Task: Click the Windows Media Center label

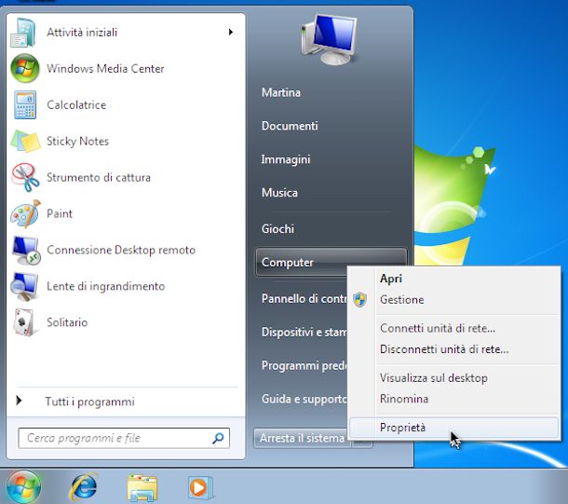Action: pyautogui.click(x=105, y=69)
